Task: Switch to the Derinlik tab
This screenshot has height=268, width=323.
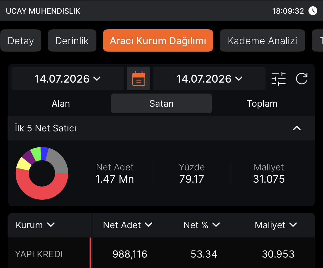Action: [x=72, y=40]
